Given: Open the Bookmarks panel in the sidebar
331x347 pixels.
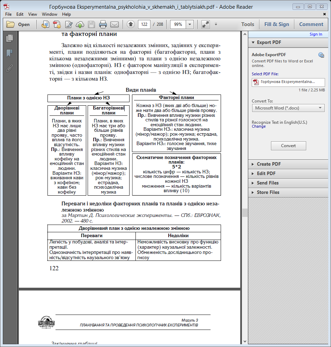Looking at the screenshot, I should click(x=9, y=53).
